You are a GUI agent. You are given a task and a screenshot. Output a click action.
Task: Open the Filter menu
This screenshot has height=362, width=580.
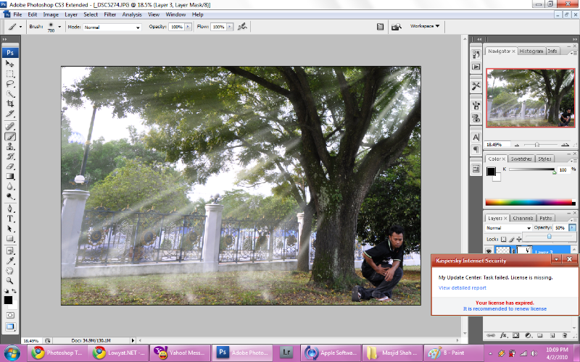pyautogui.click(x=109, y=14)
